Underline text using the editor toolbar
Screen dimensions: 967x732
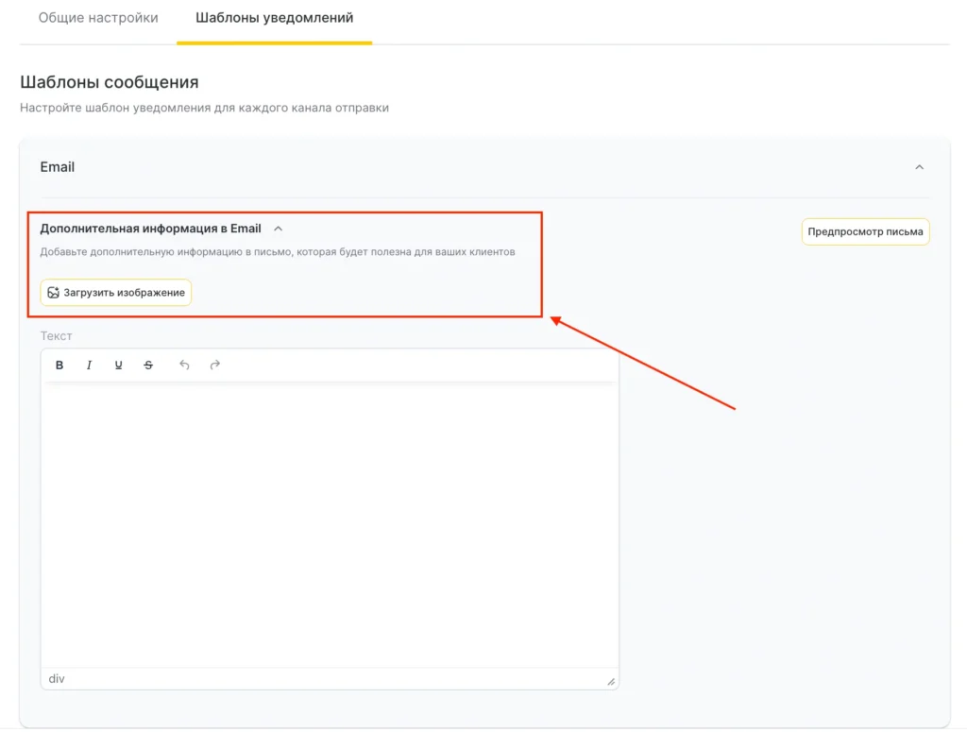[118, 366]
